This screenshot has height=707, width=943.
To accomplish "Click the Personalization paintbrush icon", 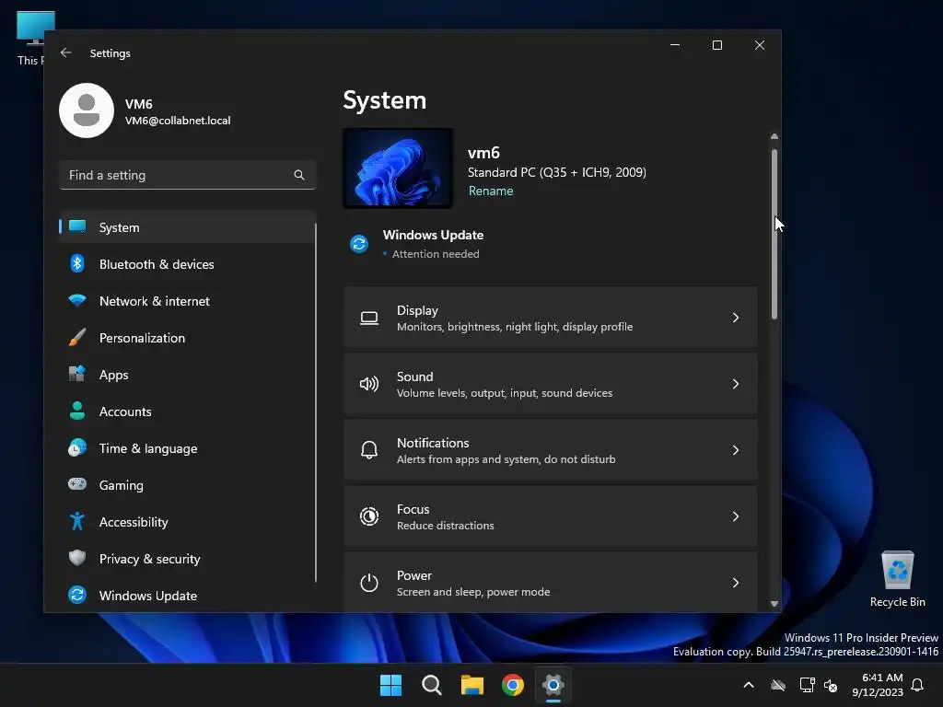I will click(x=77, y=337).
